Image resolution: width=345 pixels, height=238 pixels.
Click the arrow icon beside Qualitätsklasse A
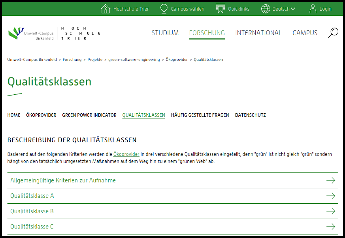point(330,196)
